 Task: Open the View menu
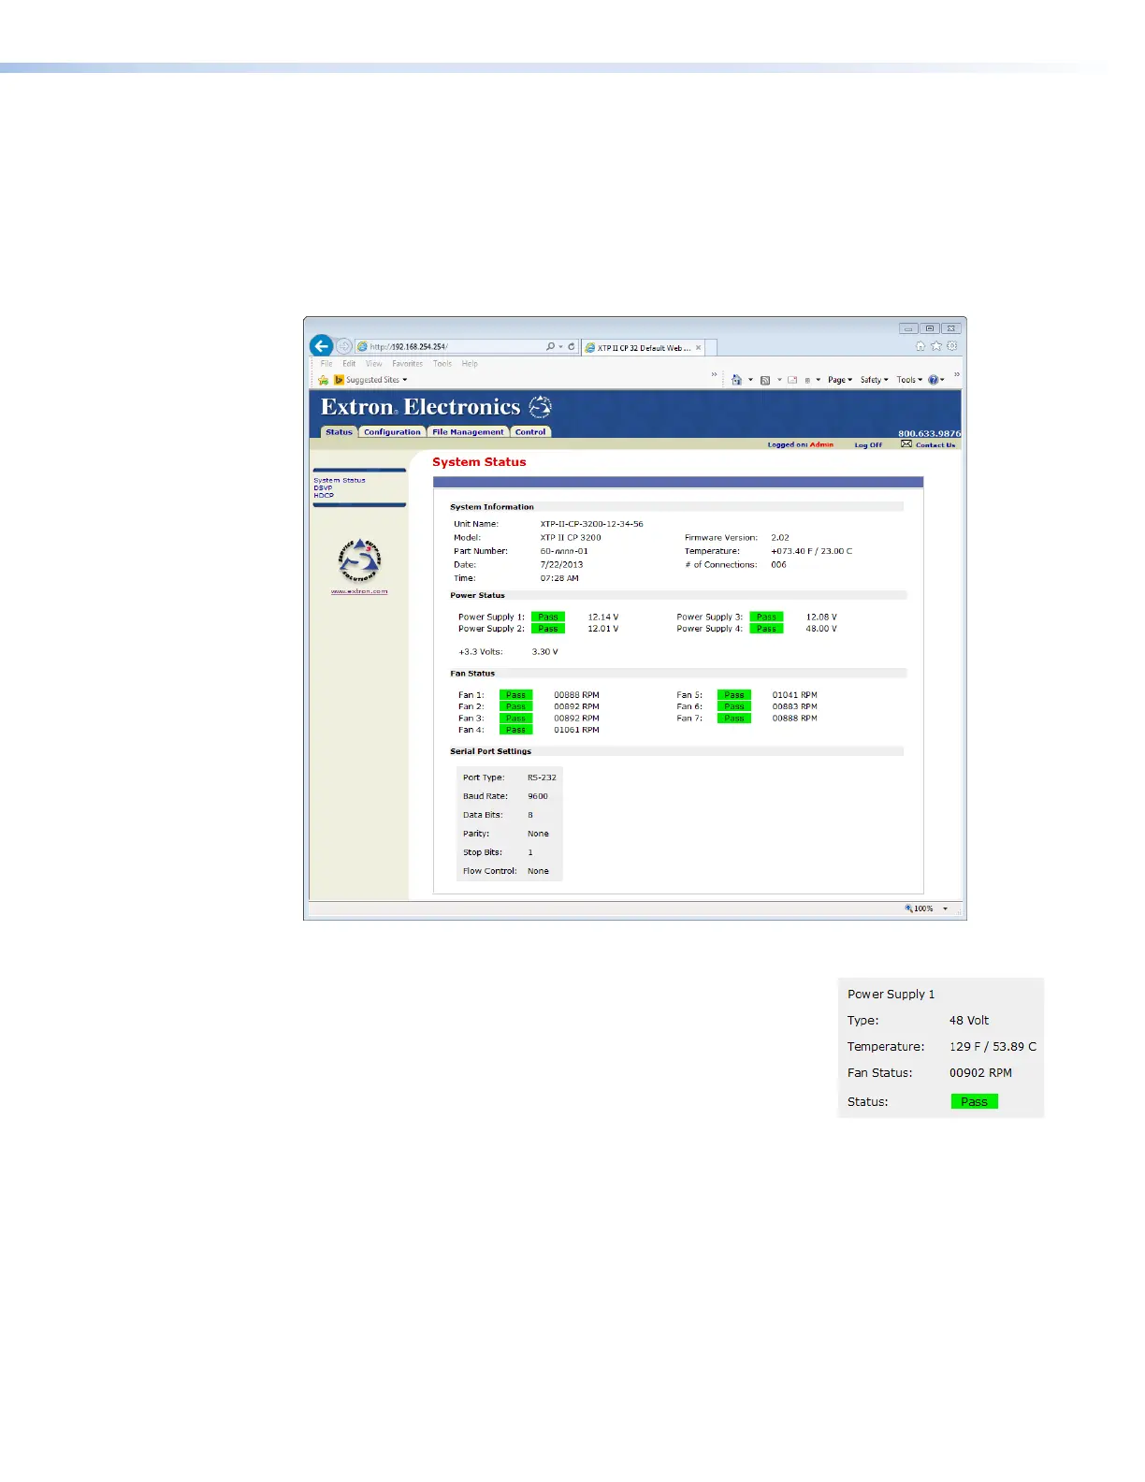pyautogui.click(x=374, y=364)
